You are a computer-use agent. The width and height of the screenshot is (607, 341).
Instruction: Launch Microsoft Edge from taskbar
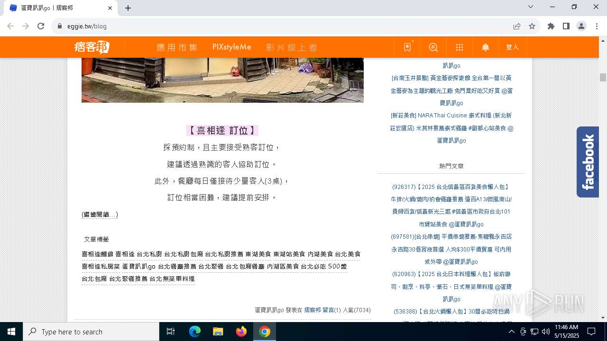(195, 332)
